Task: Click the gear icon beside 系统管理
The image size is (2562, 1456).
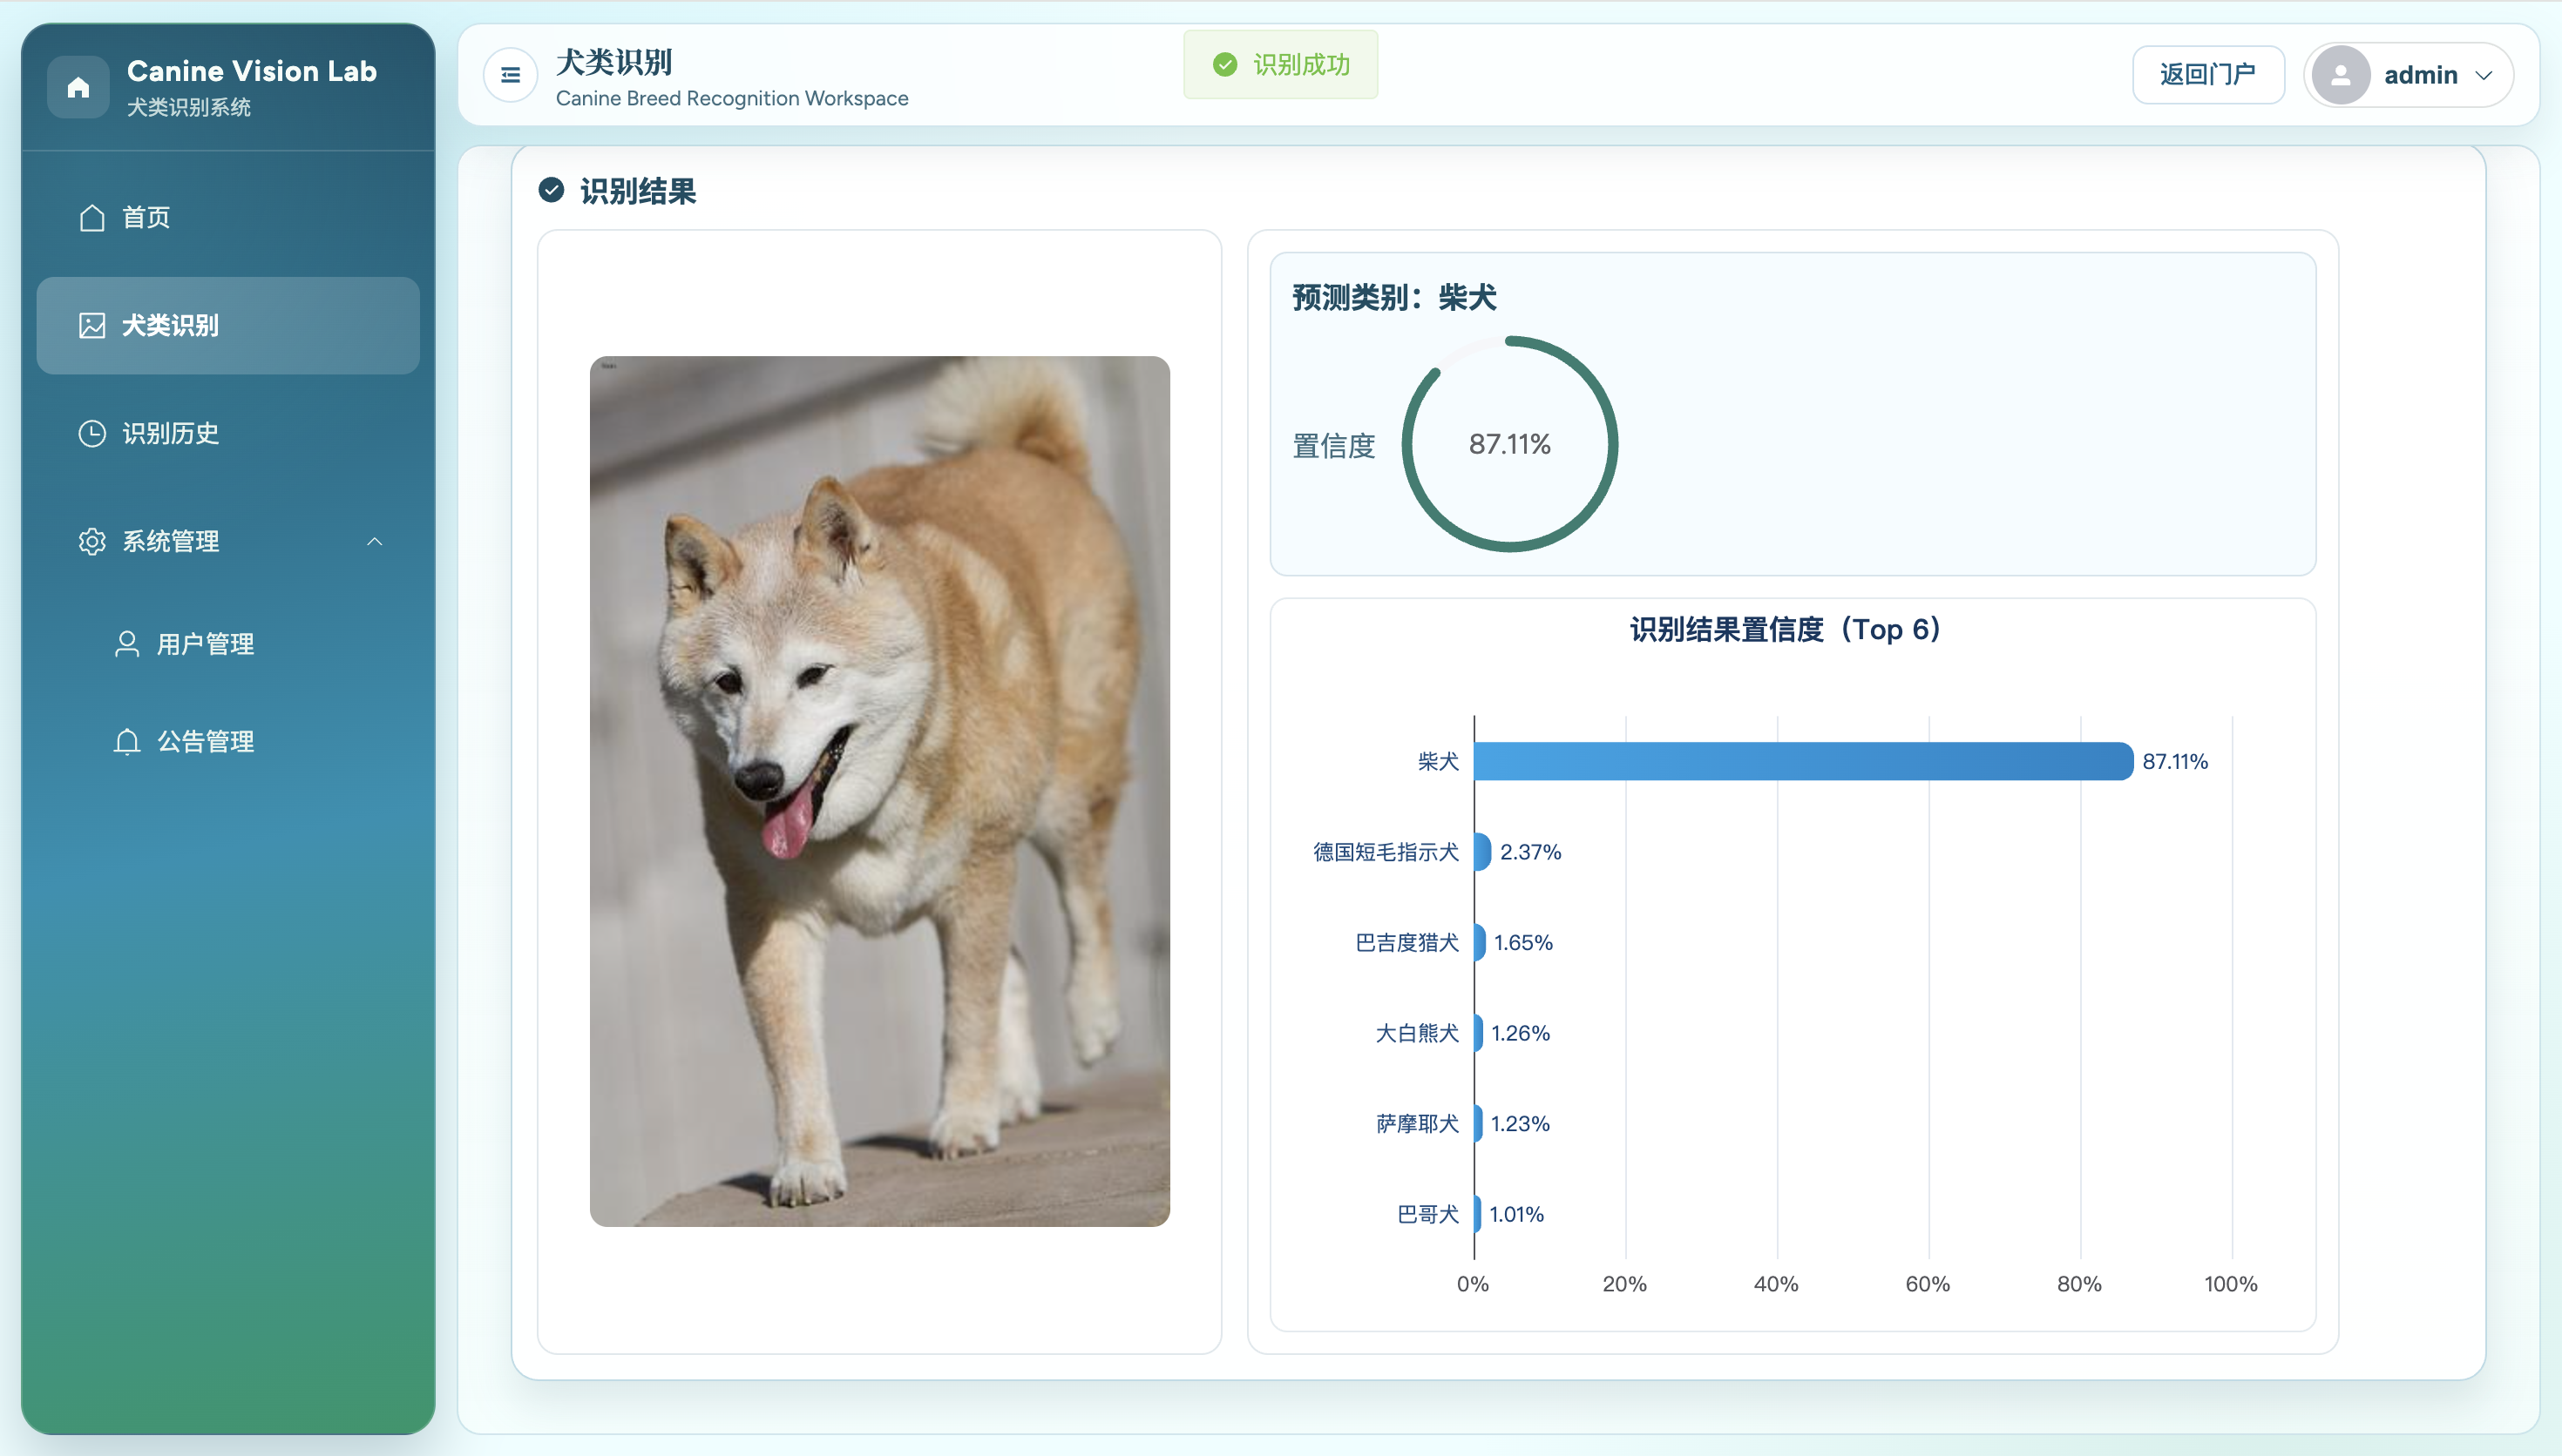Action: pos(92,541)
